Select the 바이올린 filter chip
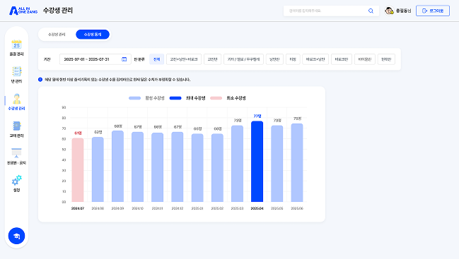This screenshot has width=459, height=259. 365,59
